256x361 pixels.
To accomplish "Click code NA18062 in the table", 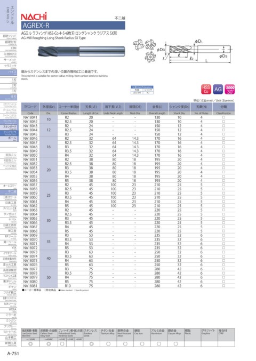I will pos(30,206).
